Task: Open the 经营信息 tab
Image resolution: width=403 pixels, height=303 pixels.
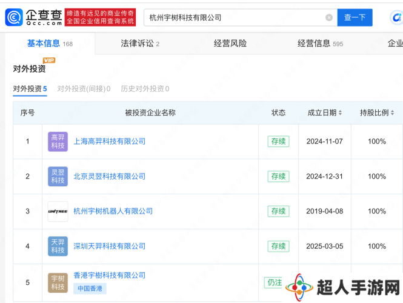Action: (x=320, y=44)
